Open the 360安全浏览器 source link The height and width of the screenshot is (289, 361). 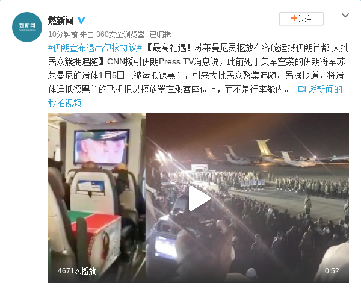(x=120, y=34)
